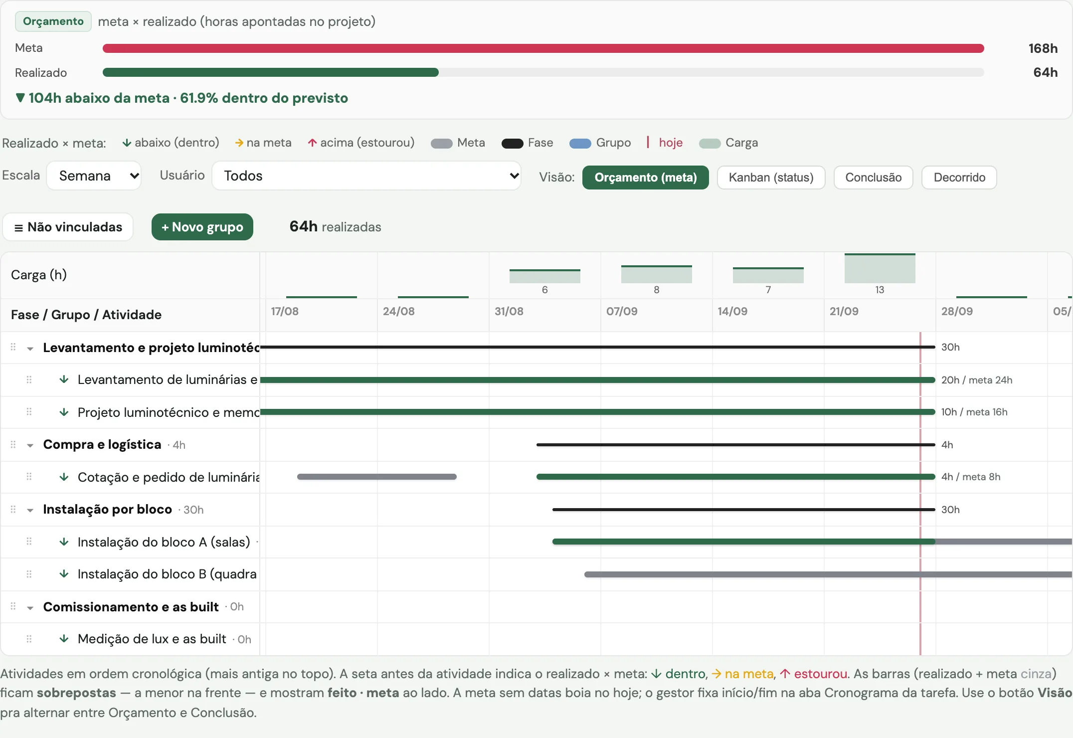Click drag handle beside Levantamento de luminárias

click(29, 379)
